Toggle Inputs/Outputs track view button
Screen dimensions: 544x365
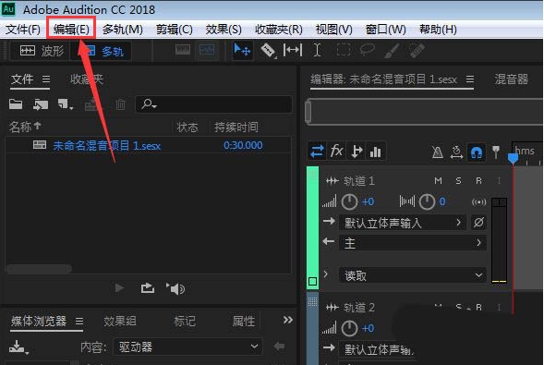tap(317, 152)
